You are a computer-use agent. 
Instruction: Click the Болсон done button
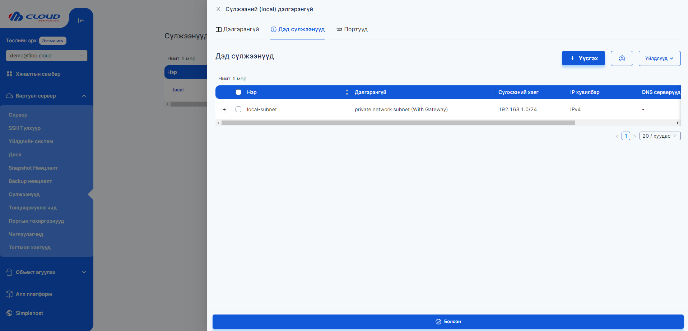[448, 322]
